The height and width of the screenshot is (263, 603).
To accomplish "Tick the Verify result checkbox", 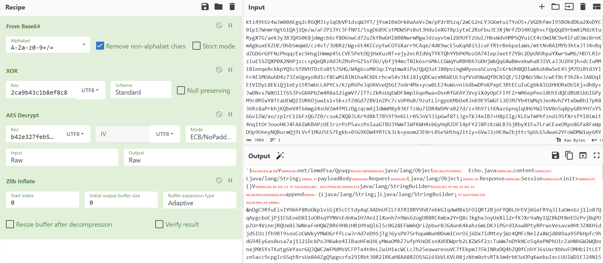I will [x=159, y=224].
